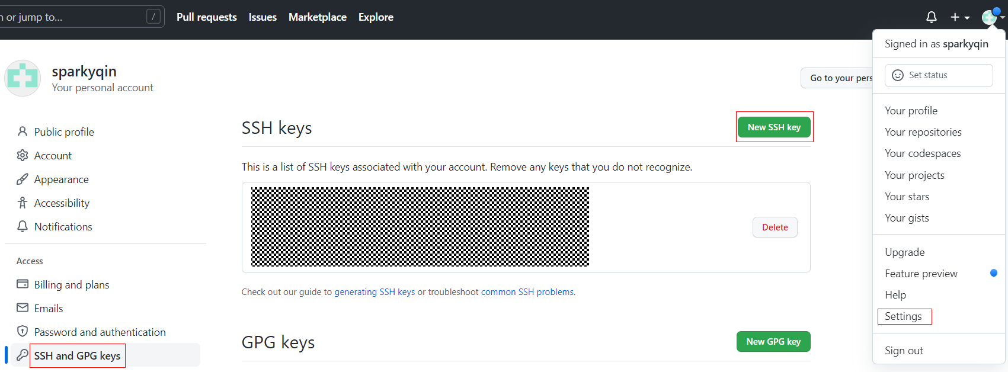Choose Settings in the user menu
This screenshot has width=1008, height=372.
903,316
